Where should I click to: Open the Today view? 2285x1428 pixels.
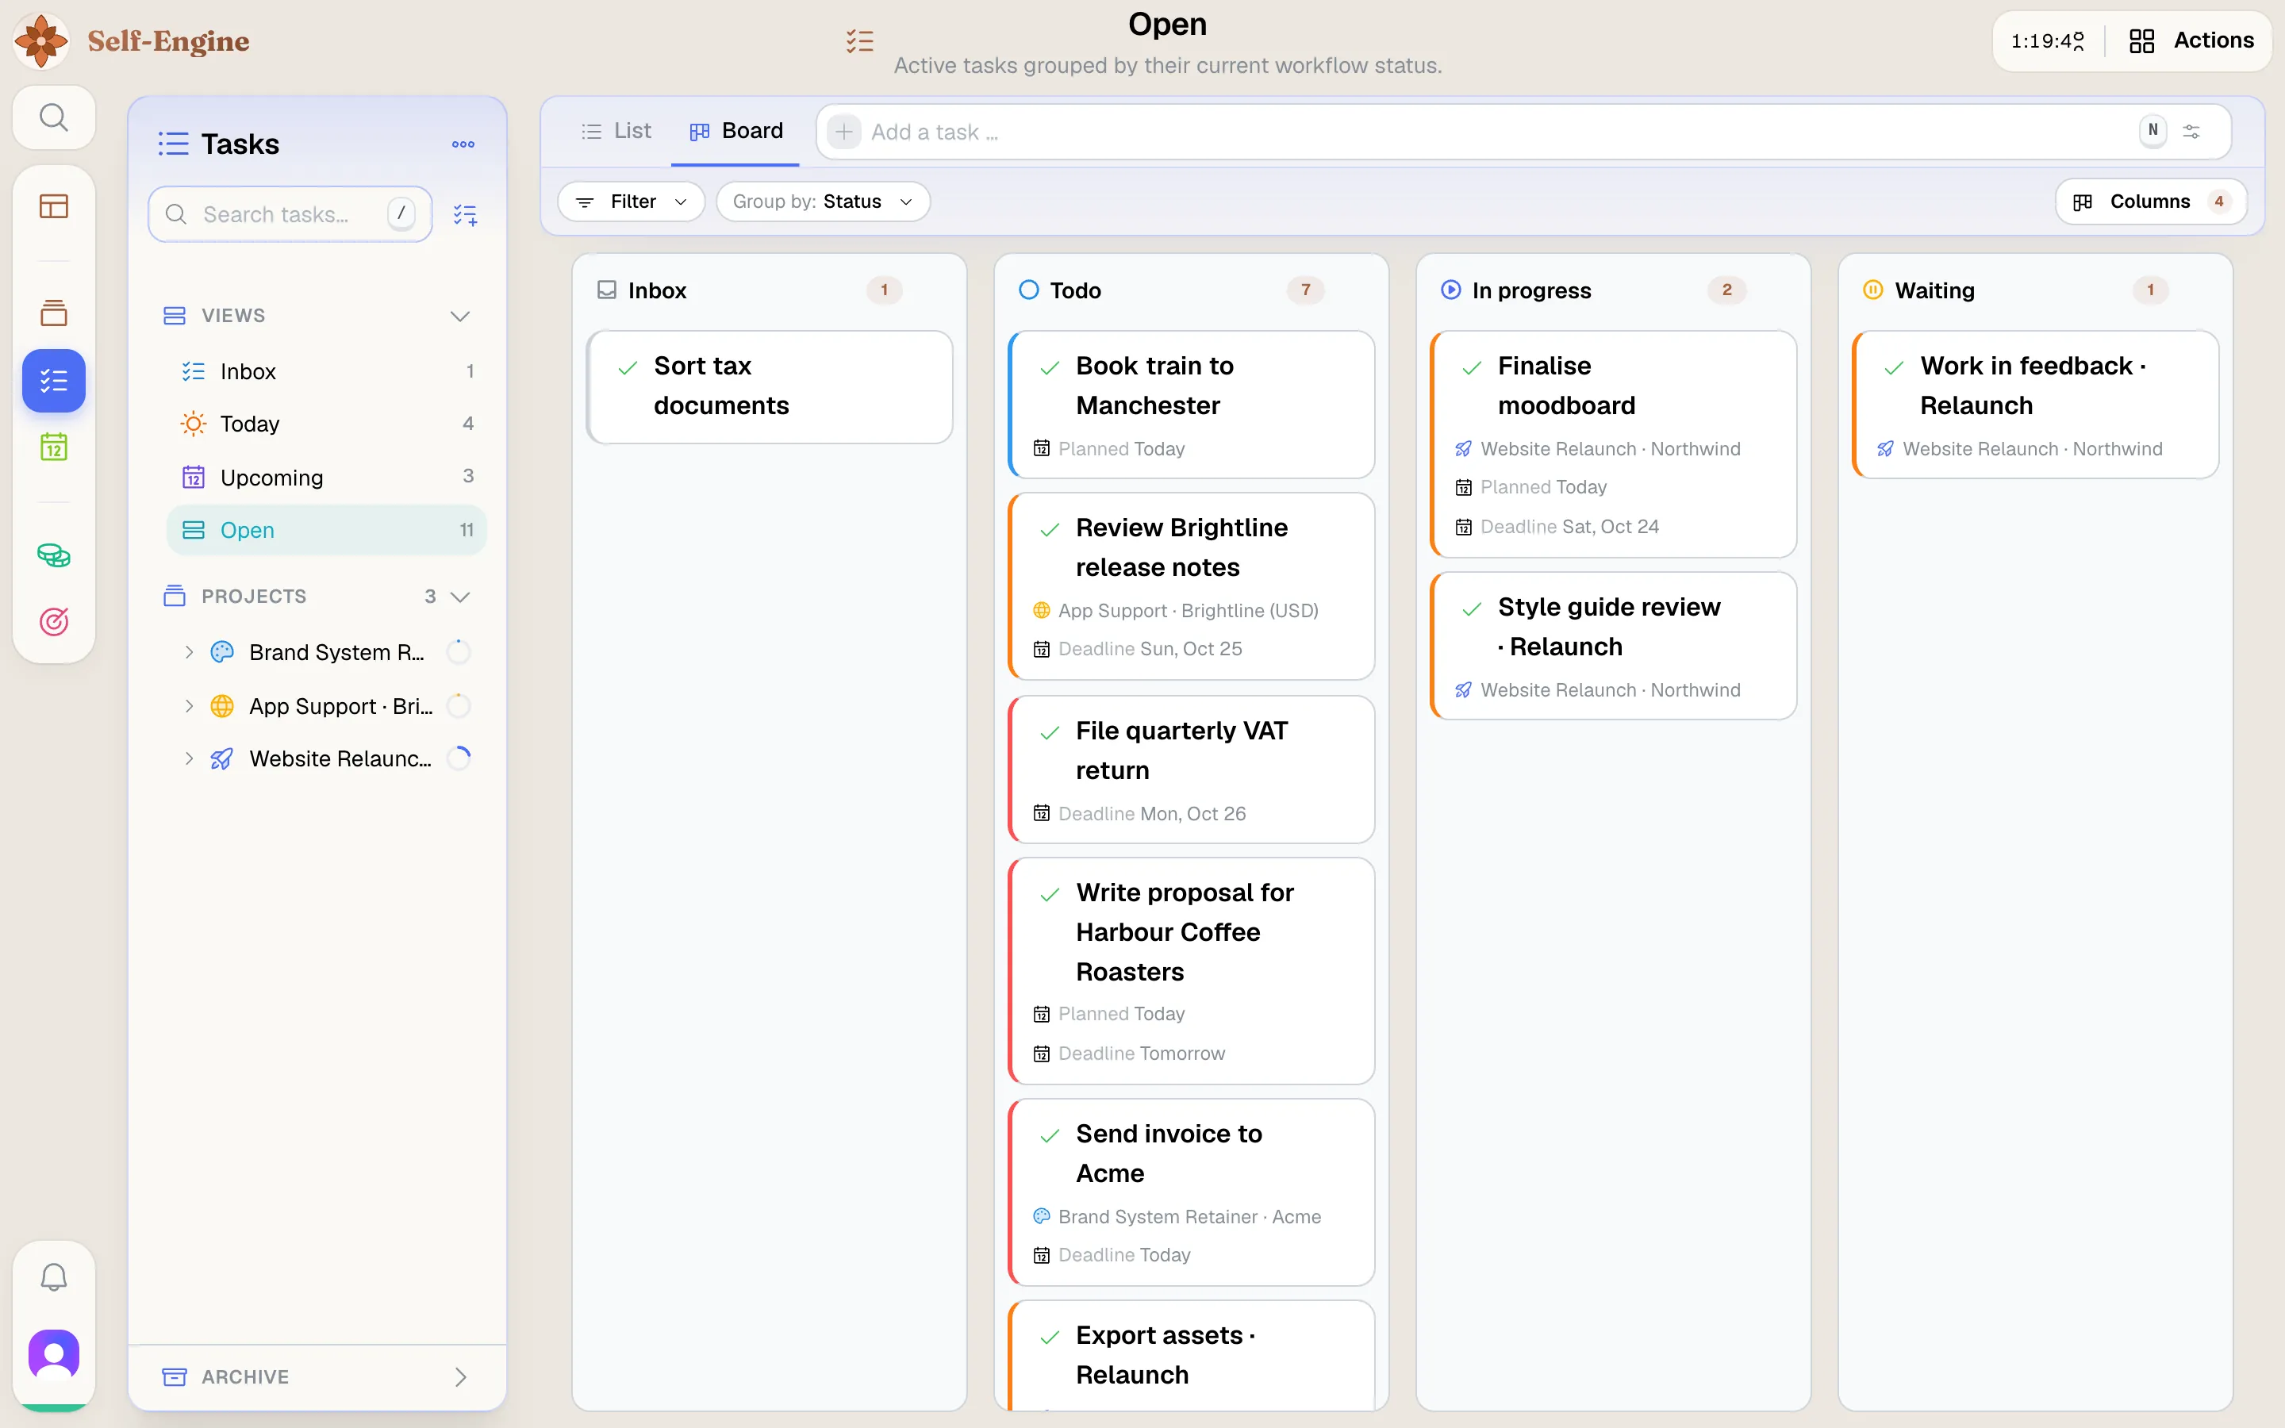(327, 424)
